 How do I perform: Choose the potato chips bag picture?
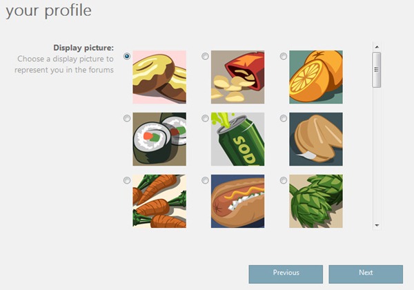pyautogui.click(x=237, y=77)
